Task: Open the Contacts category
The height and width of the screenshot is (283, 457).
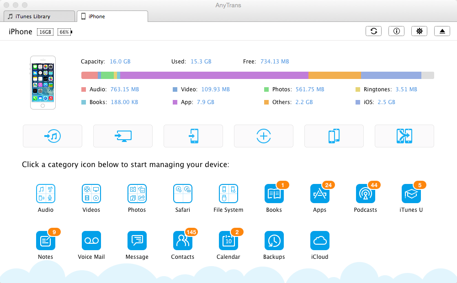Action: pos(183,241)
